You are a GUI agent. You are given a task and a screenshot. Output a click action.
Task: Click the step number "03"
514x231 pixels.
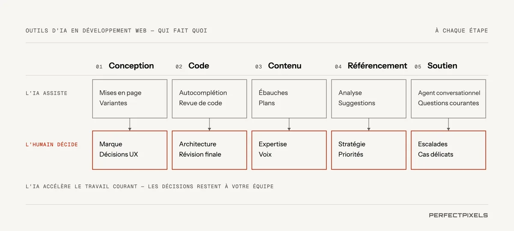coord(258,67)
